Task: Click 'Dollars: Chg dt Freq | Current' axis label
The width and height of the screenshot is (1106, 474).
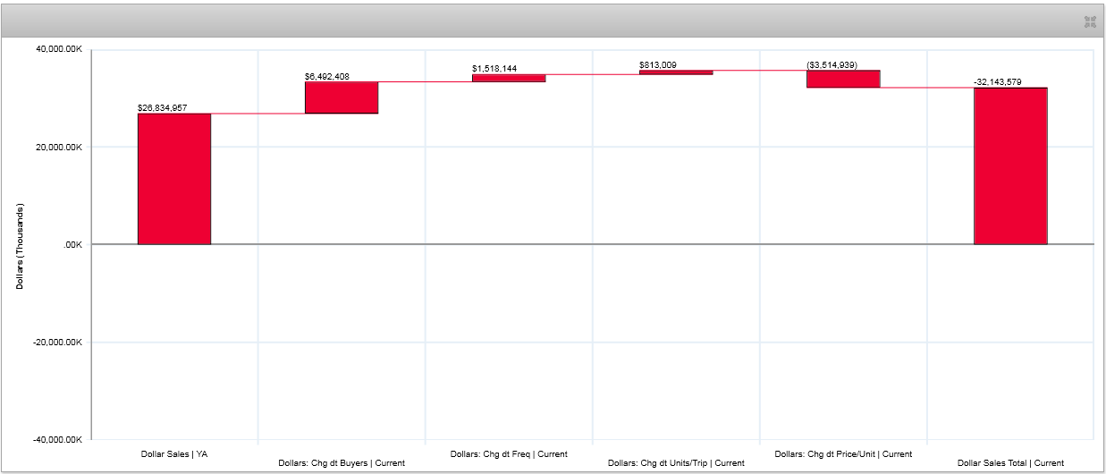Action: tap(509, 453)
